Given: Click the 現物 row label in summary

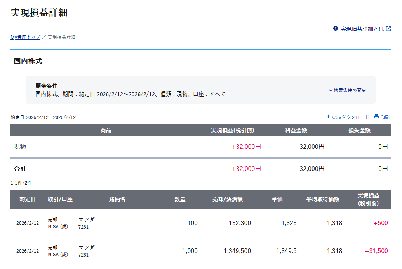Looking at the screenshot, I should click(x=20, y=147).
